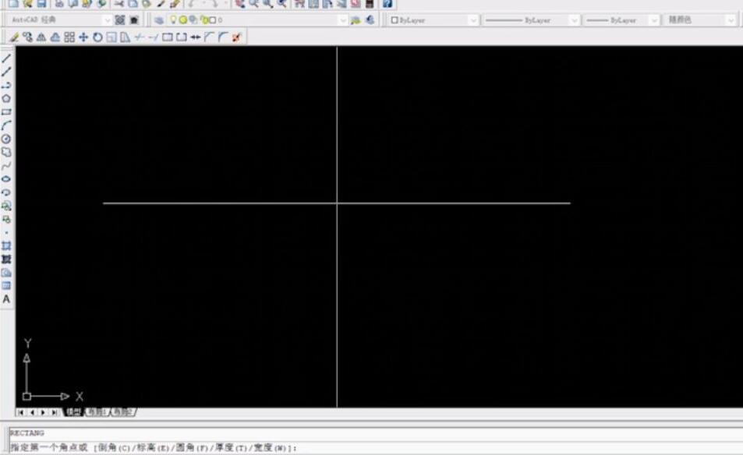Select the Scale modify tool

pos(111,37)
